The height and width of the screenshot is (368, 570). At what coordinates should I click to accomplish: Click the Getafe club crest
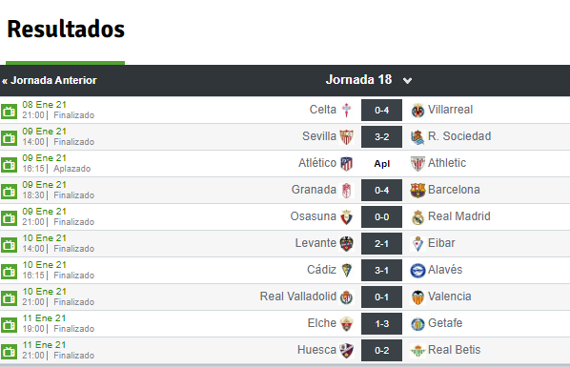point(417,323)
